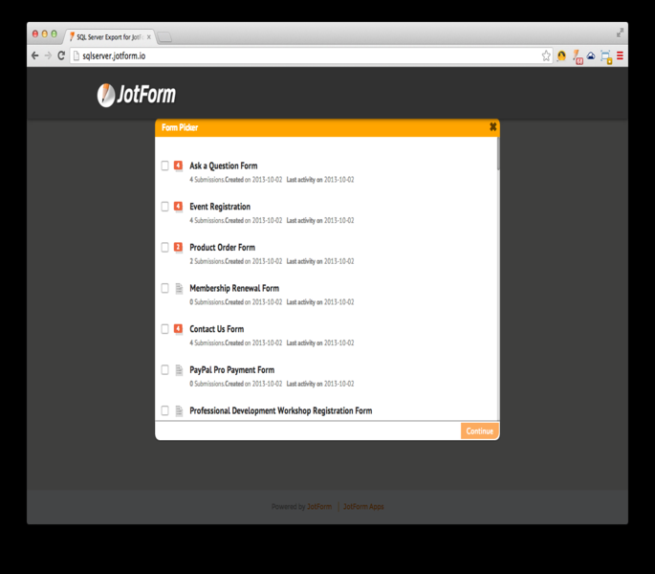The image size is (655, 574).
Task: Select the Contact Us Form checkbox
Action: pyautogui.click(x=164, y=329)
